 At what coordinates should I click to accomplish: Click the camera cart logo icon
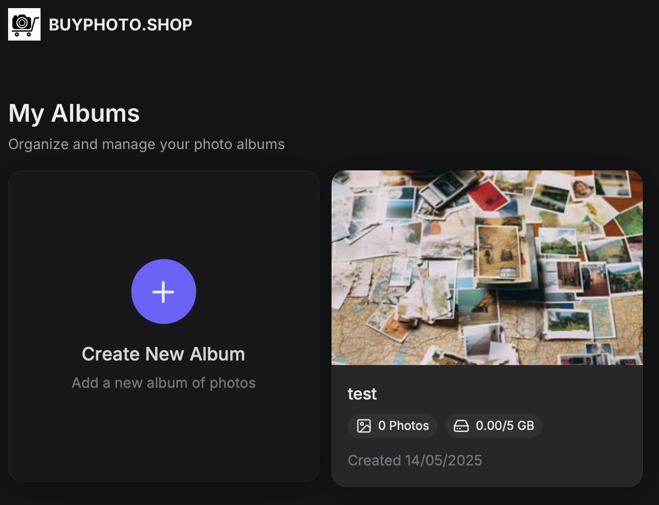(x=24, y=24)
